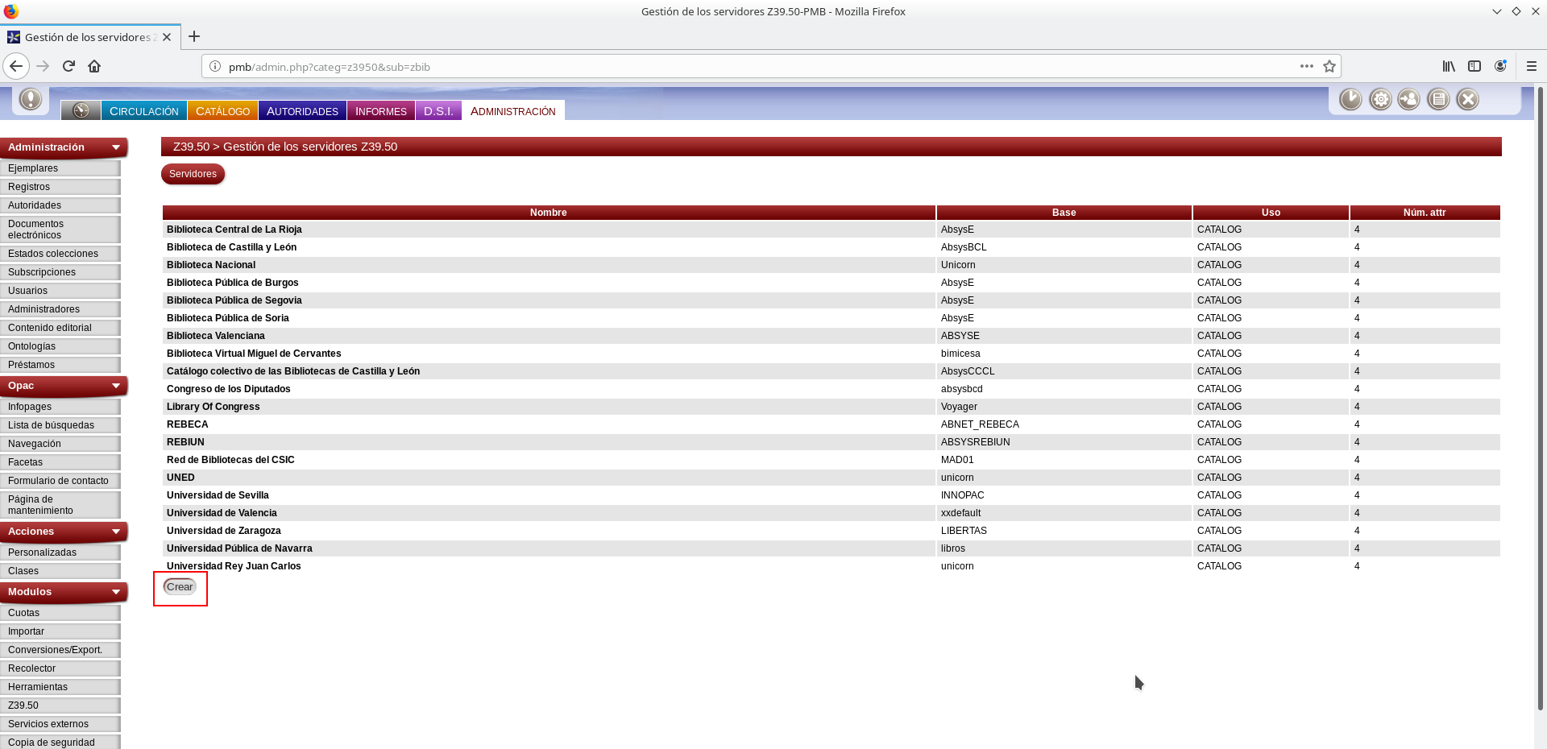
Task: Open the dashboard gauge tab icon
Action: click(x=81, y=110)
